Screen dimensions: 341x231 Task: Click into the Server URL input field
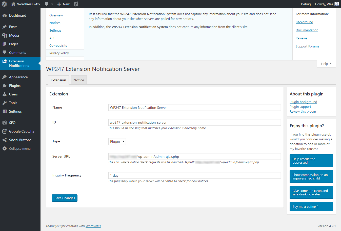194,157
